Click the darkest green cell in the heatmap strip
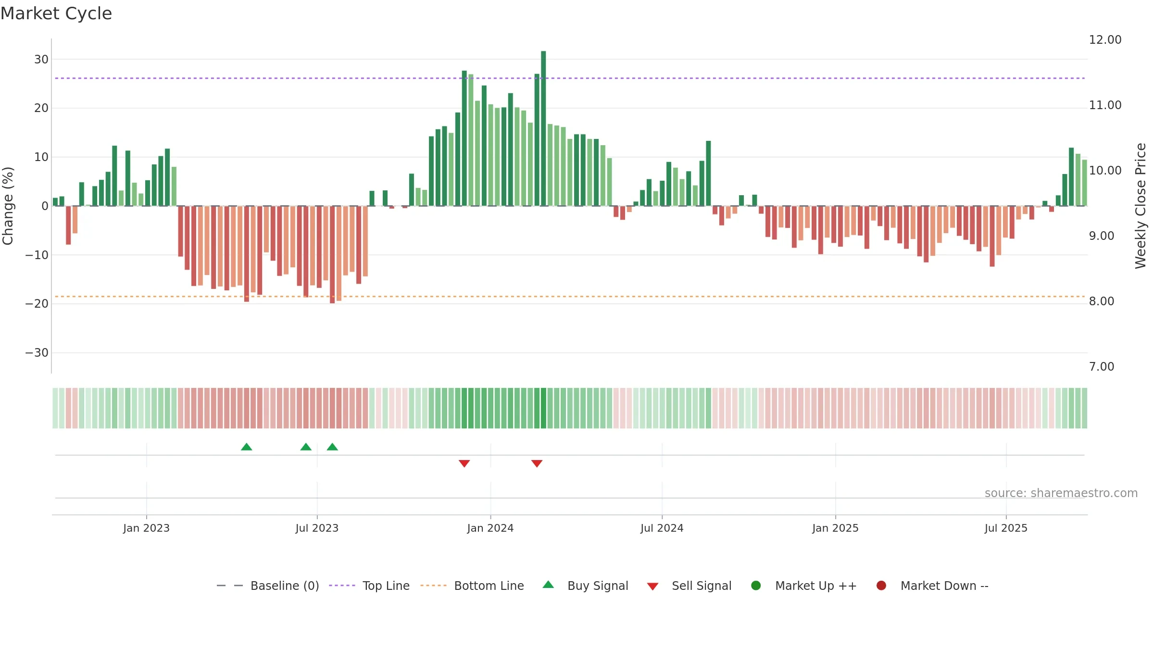The height and width of the screenshot is (649, 1154). coord(543,408)
